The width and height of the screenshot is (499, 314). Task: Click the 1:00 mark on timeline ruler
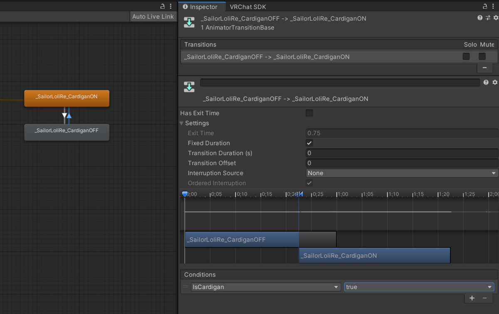(x=342, y=194)
